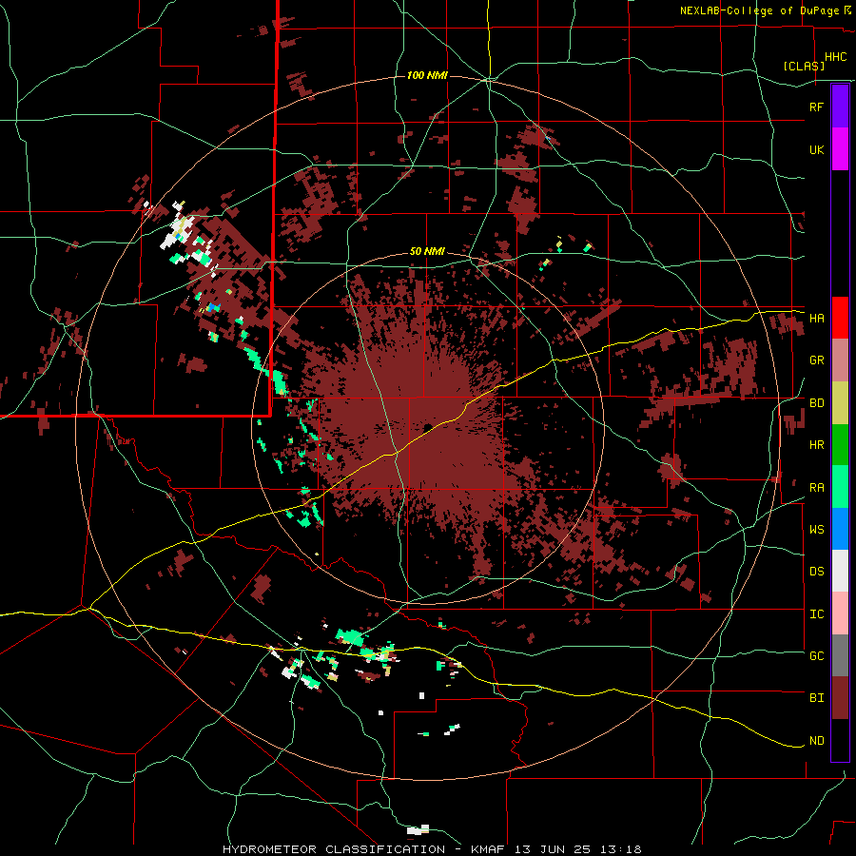Click the UK legend label
This screenshot has width=856, height=856.
click(816, 149)
